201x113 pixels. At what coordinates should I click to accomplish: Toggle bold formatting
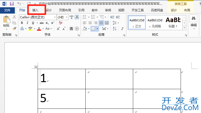22,23
